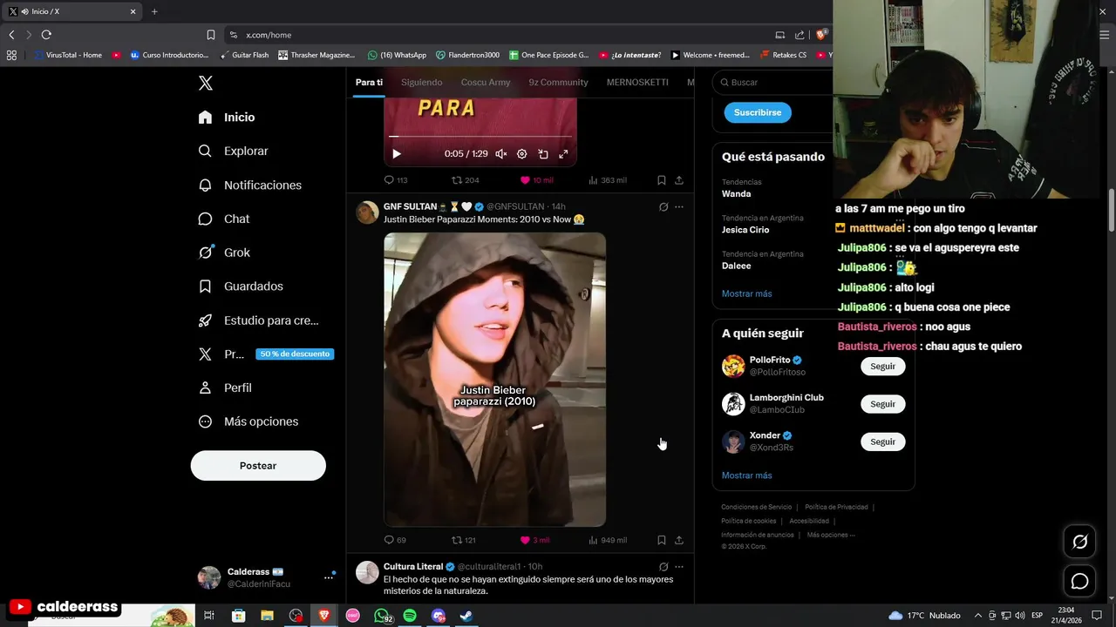The image size is (1116, 627).
Task: Follow Xonder with Seguir
Action: [882, 442]
